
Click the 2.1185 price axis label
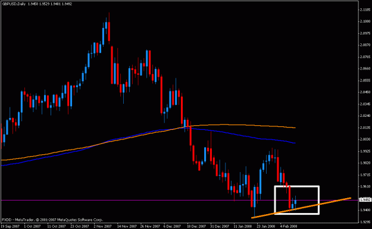point(365,9)
